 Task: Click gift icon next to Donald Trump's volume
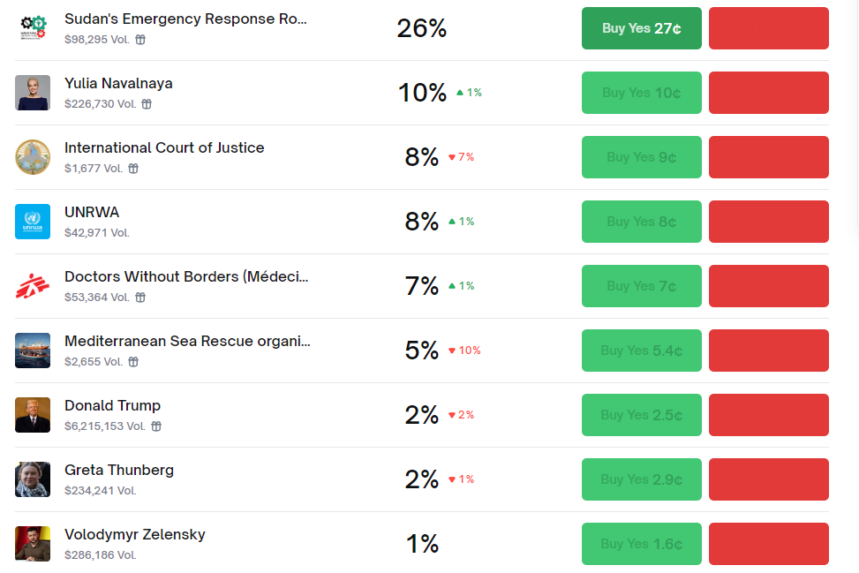[x=156, y=426]
